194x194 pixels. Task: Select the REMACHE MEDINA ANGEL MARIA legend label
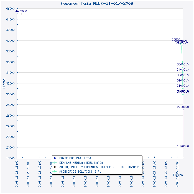click(x=81, y=163)
